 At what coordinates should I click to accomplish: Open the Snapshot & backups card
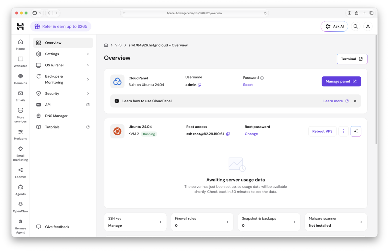point(269,222)
